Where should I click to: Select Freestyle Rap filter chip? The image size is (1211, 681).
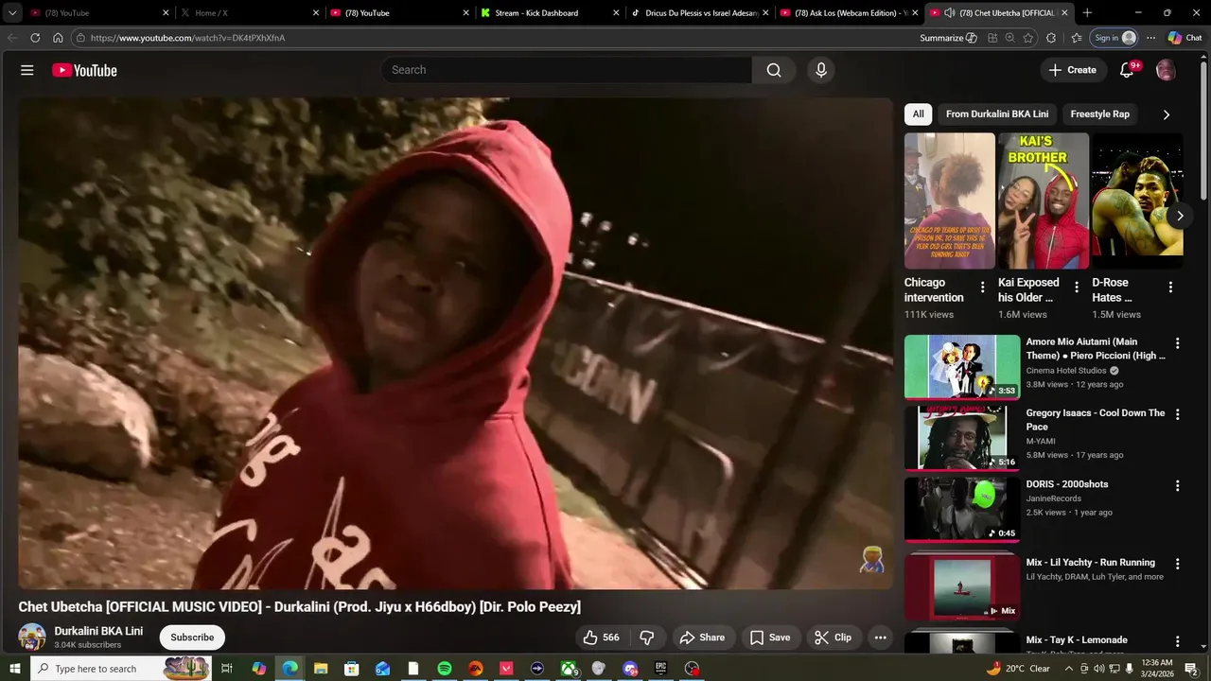[1099, 114]
